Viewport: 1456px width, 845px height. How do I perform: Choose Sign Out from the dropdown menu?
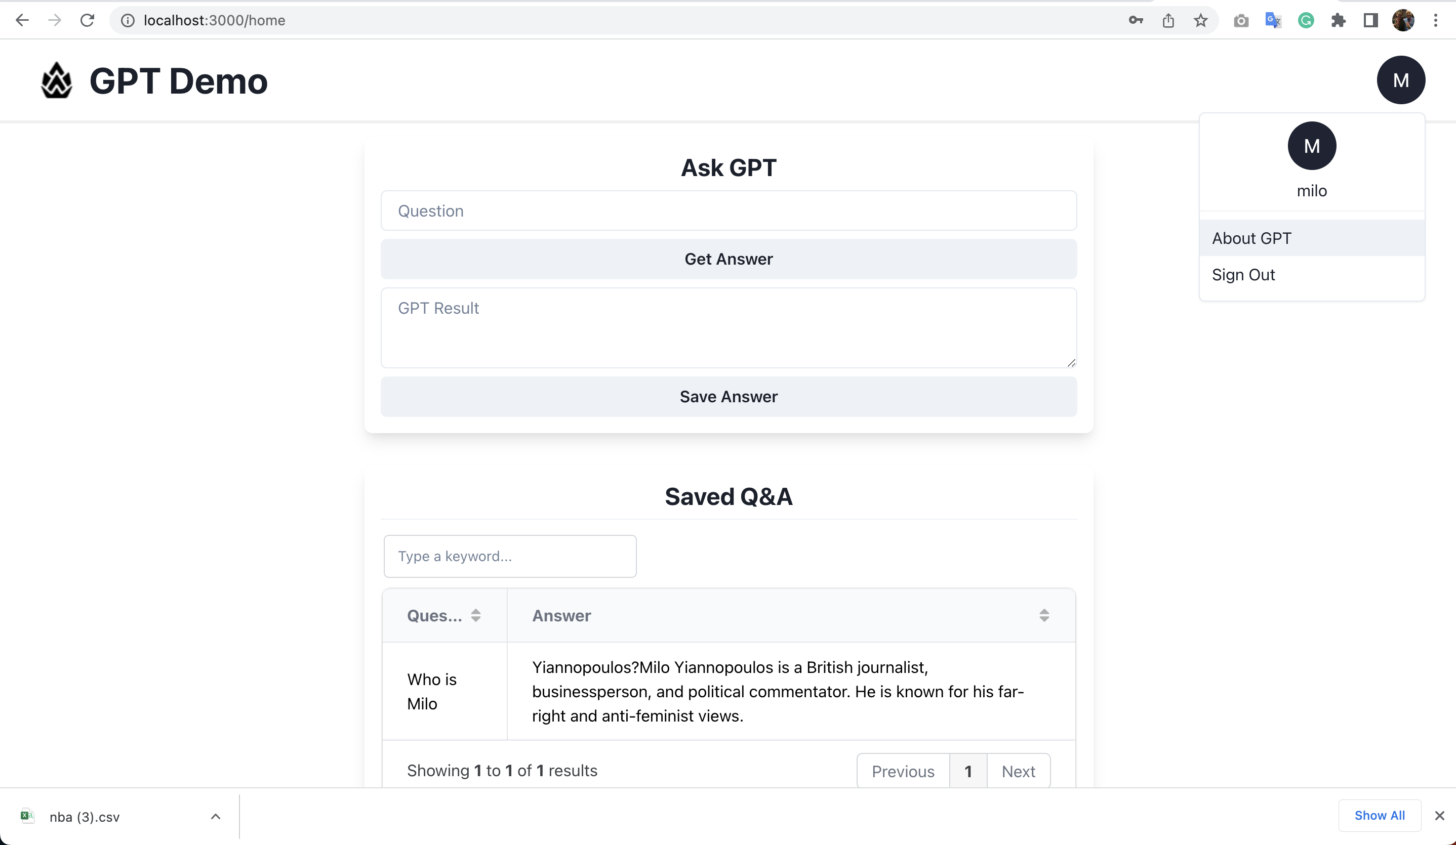coord(1243,274)
